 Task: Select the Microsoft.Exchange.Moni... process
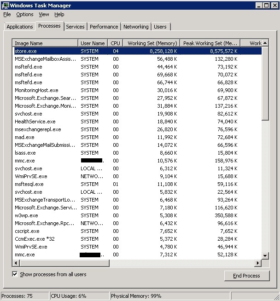pos(138,106)
